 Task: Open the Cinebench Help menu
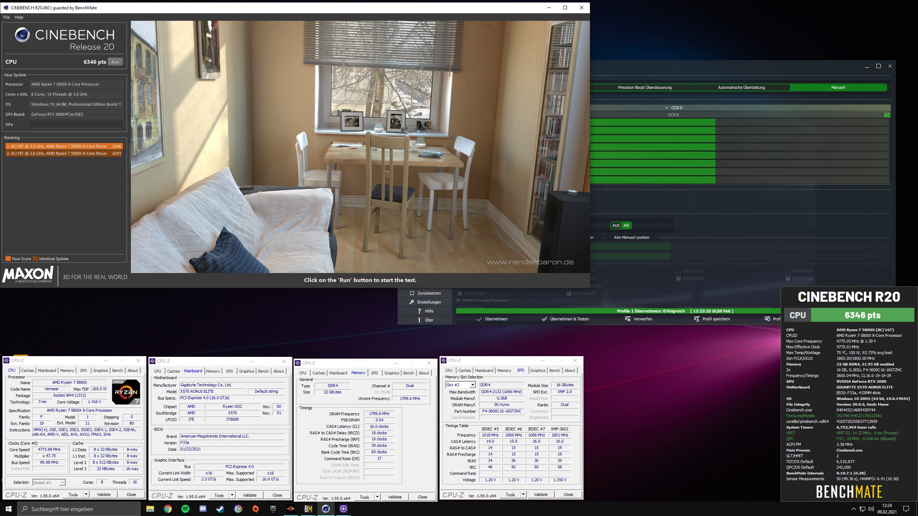click(19, 17)
